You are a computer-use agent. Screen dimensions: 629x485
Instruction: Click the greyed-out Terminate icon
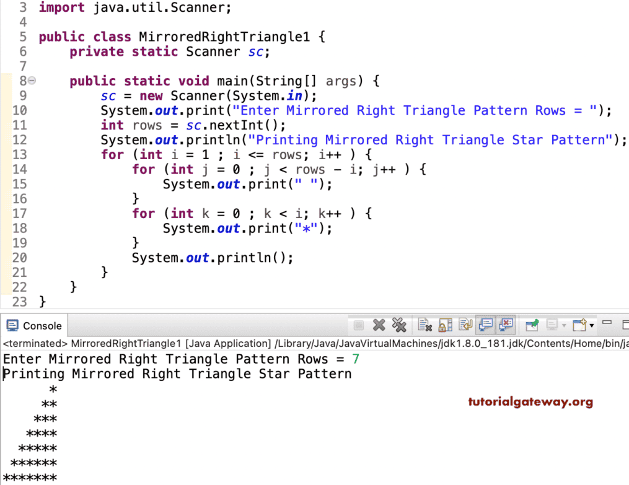click(x=359, y=325)
